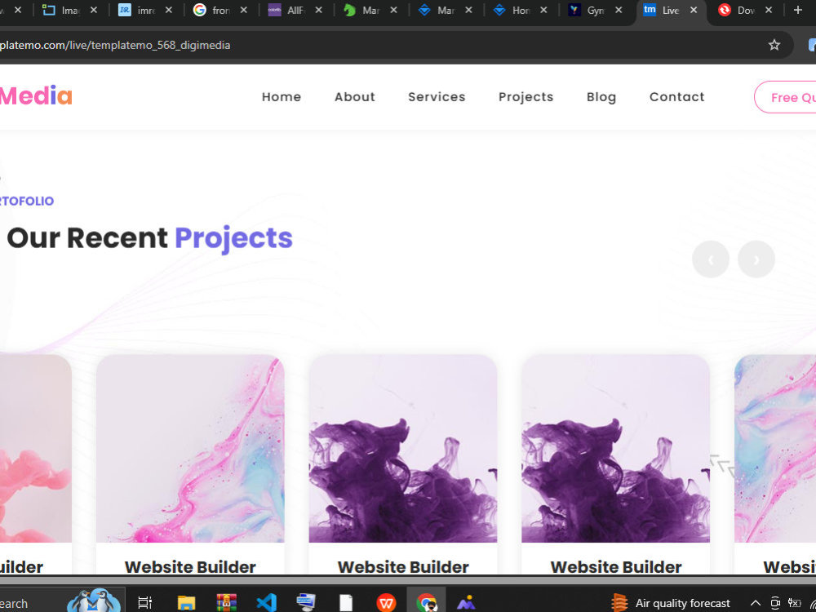The image size is (816, 612).
Task: Close the 'imre' tab
Action: [x=169, y=10]
